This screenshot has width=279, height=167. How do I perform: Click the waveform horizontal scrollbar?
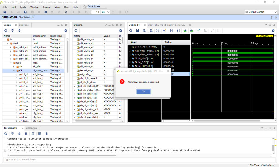227,121
